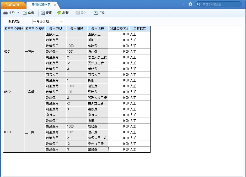Click the 成本中心名称 column header
The width and height of the screenshot is (246, 177).
[35, 29]
